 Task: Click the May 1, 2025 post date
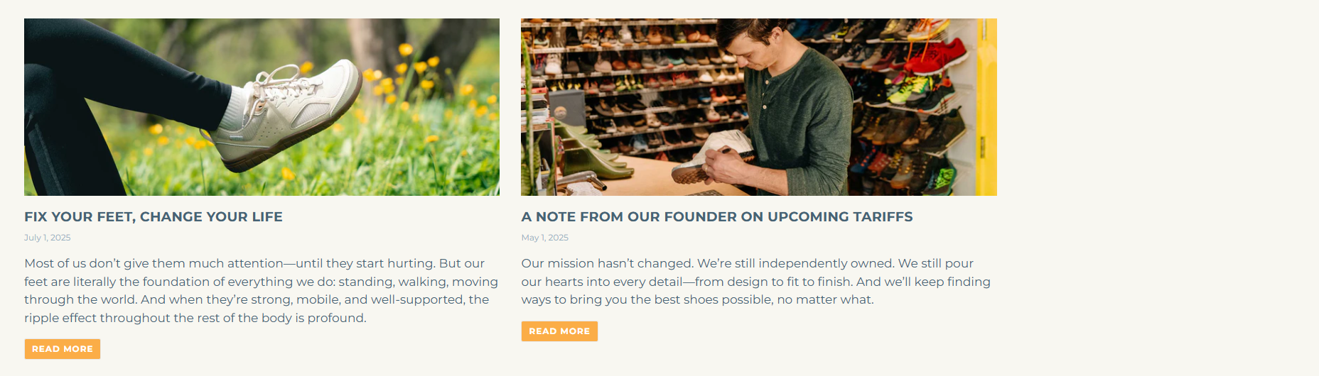click(544, 238)
